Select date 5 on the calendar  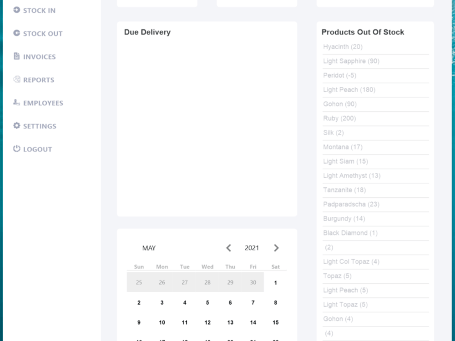point(207,303)
